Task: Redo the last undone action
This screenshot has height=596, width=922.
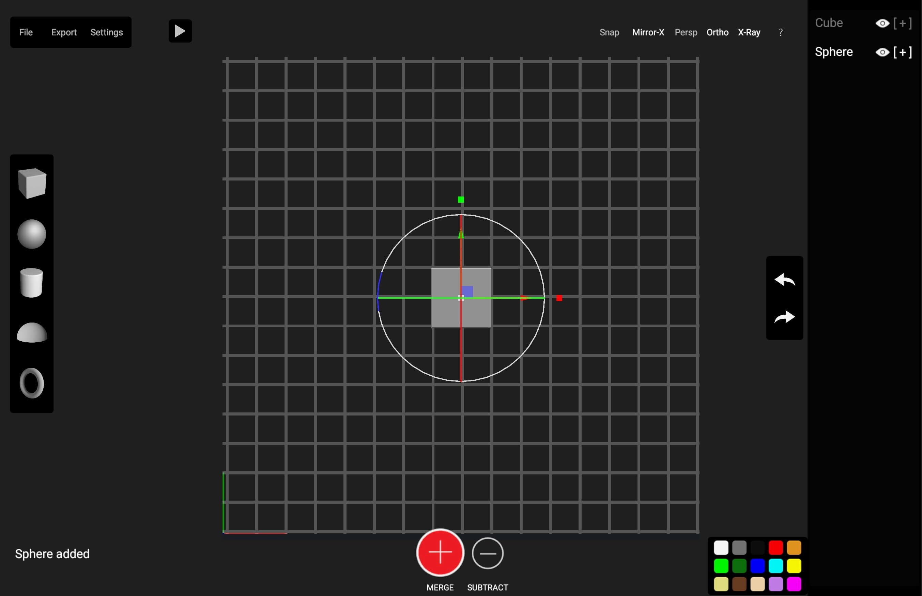Action: 784,317
